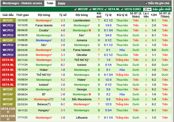The width and height of the screenshot is (174, 122).
Task: Select INTERF league cell dated 13/10/25
Action: coord(8,20)
